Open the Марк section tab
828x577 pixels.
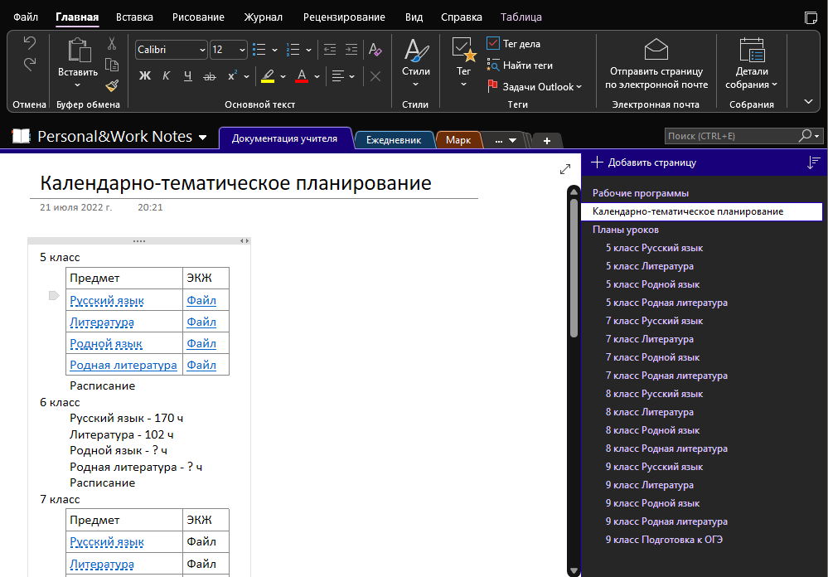458,140
